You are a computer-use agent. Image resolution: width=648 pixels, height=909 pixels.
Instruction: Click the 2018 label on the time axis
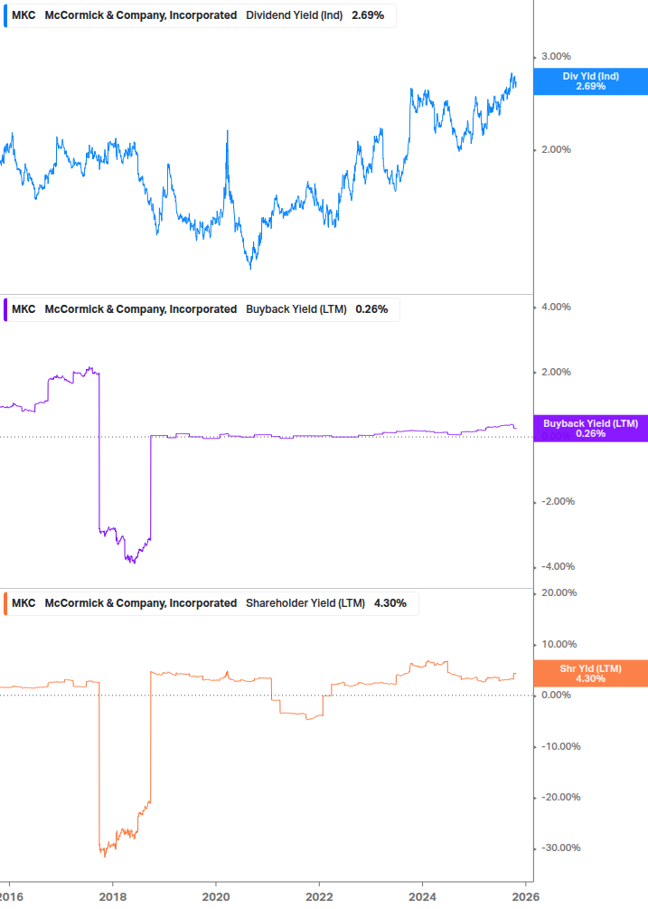click(x=112, y=896)
